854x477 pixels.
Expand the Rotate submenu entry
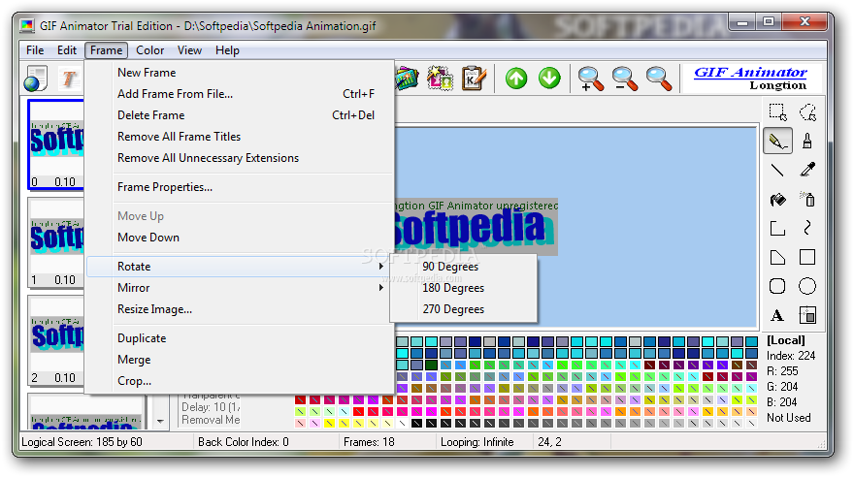pyautogui.click(x=239, y=267)
